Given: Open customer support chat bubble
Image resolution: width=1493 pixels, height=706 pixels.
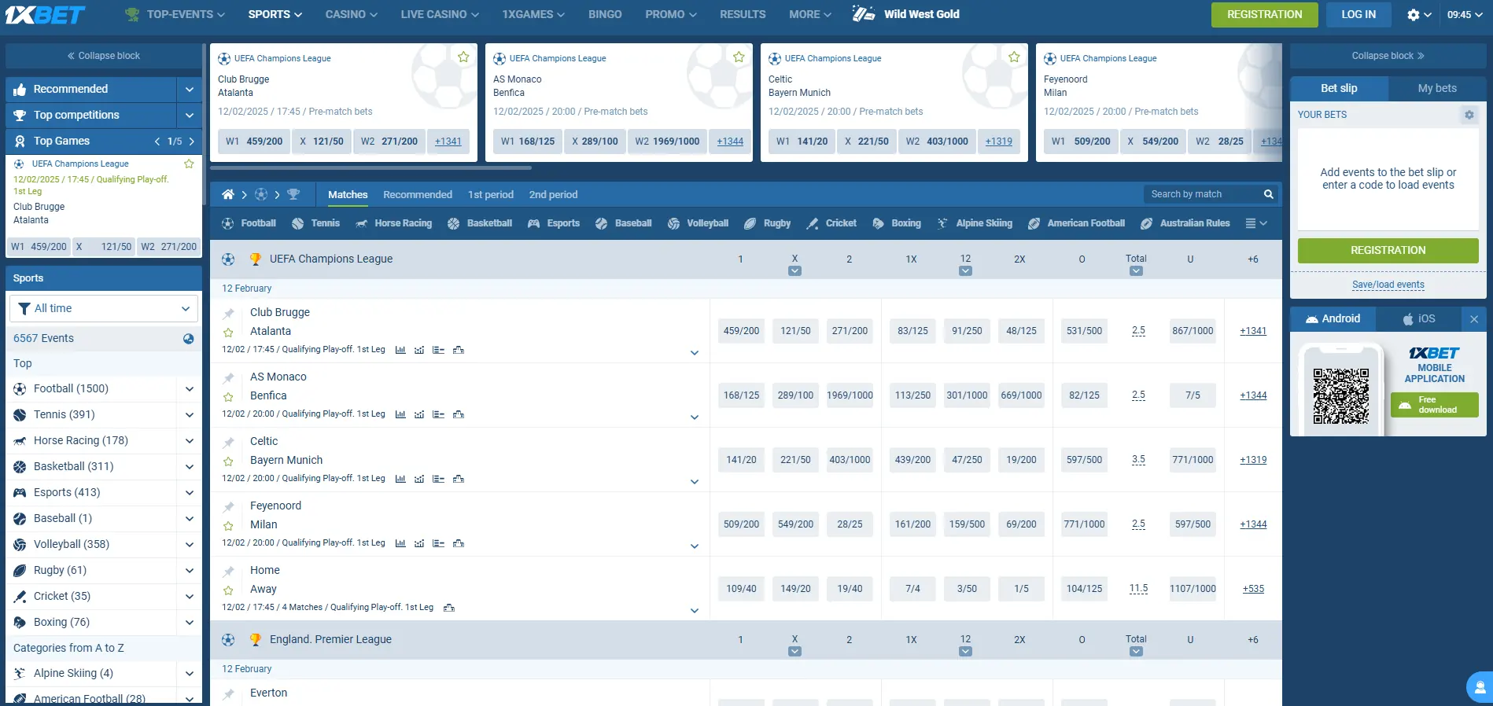Looking at the screenshot, I should [1480, 688].
